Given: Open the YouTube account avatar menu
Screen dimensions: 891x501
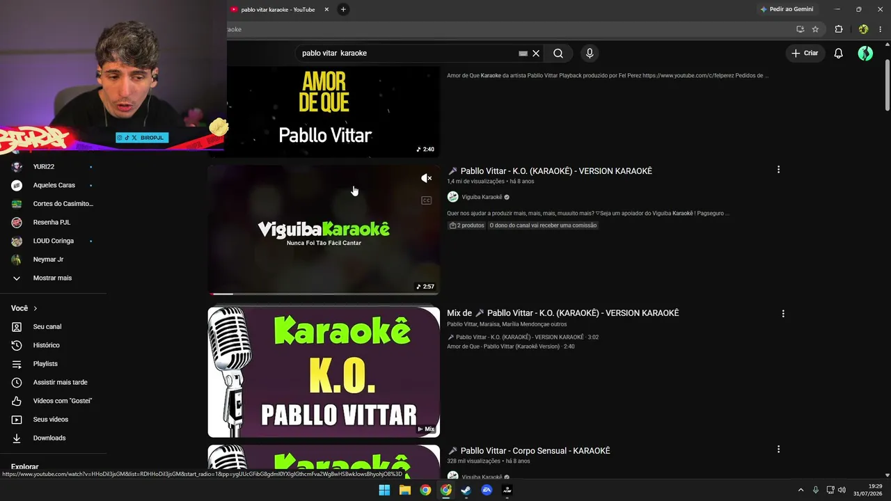Looking at the screenshot, I should tap(865, 54).
